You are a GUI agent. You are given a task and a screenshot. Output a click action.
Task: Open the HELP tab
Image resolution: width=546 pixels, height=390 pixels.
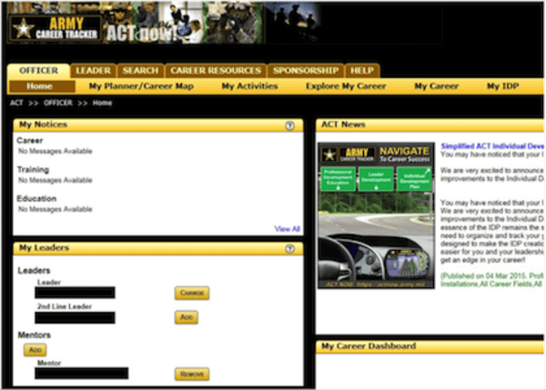pos(362,71)
